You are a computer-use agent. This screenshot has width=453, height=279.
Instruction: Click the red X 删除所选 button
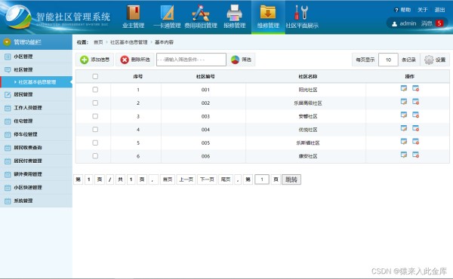coord(135,60)
